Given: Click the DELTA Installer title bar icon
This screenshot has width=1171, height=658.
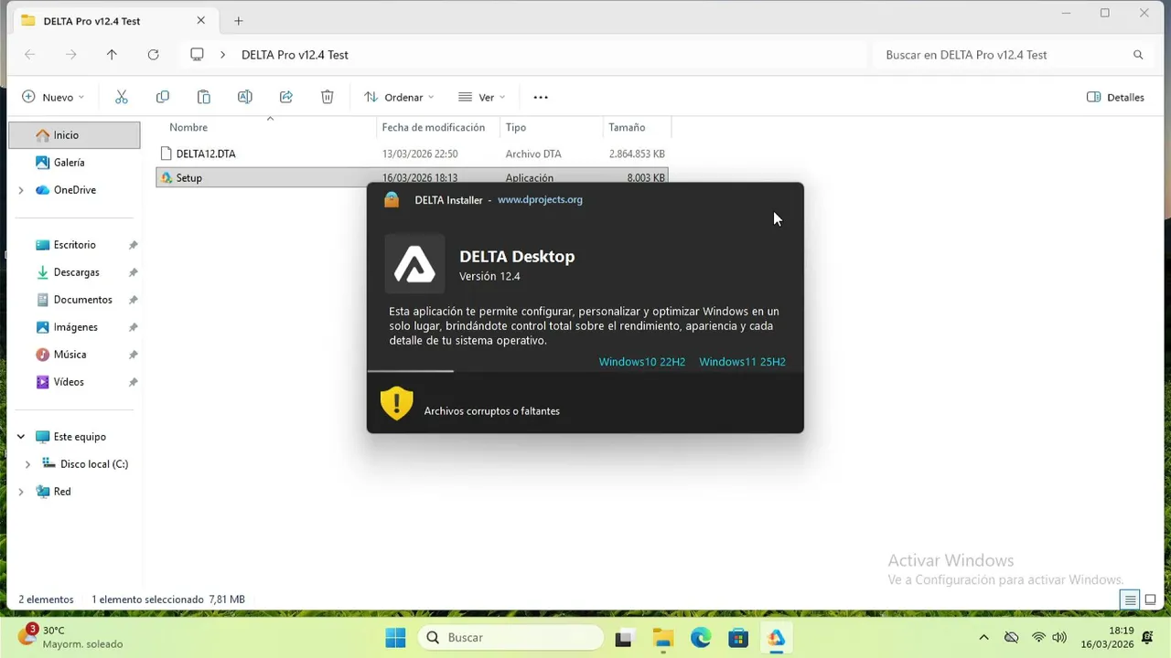Looking at the screenshot, I should (392, 200).
